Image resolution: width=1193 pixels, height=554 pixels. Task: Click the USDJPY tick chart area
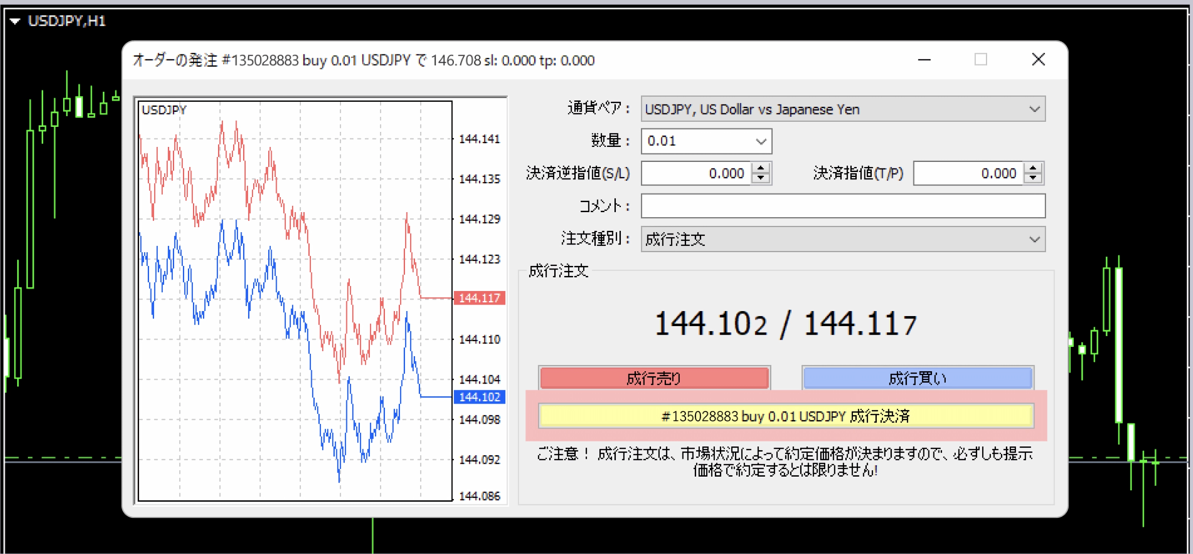pos(295,301)
